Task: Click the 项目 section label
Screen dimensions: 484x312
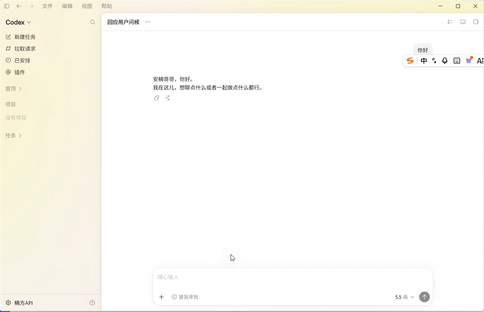Action: pos(10,104)
